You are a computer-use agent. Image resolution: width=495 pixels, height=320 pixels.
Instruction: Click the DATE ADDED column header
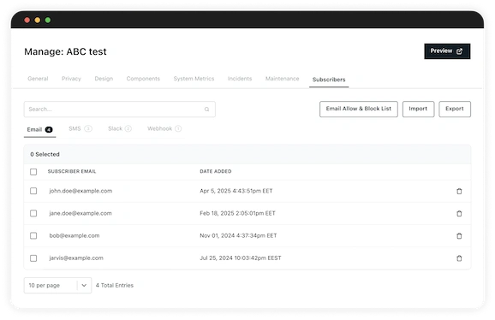[x=216, y=171]
